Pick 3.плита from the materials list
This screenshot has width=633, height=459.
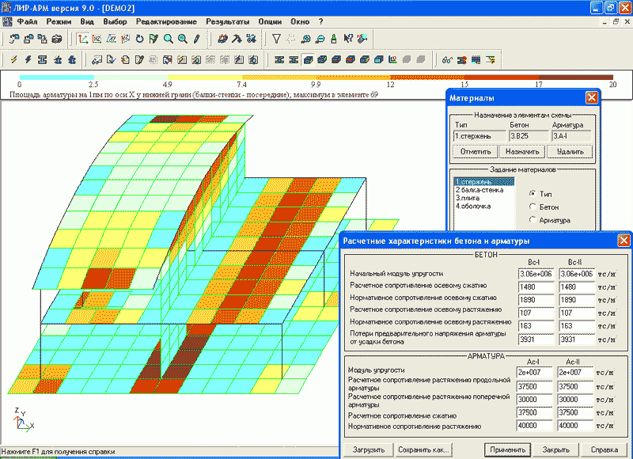pos(468,199)
